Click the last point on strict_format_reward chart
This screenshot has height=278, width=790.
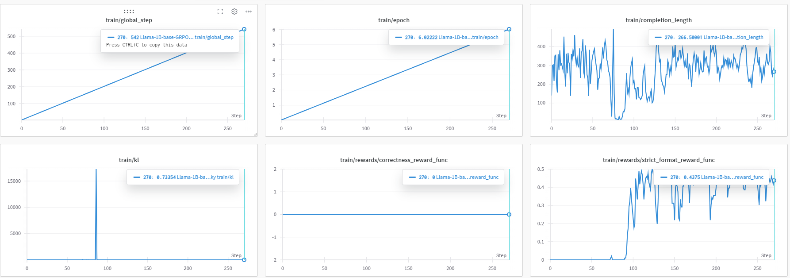pyautogui.click(x=774, y=181)
